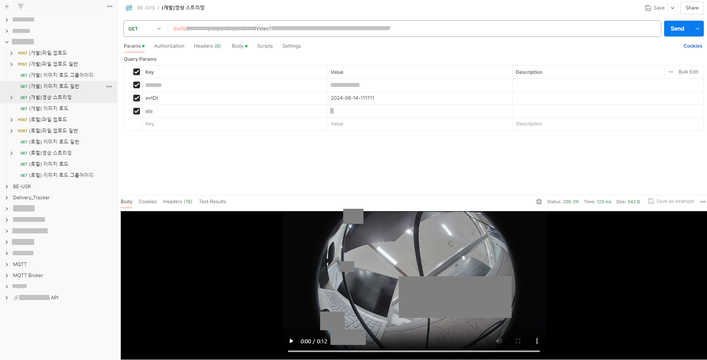Open the GET method dropdown
707x360 pixels.
point(145,29)
